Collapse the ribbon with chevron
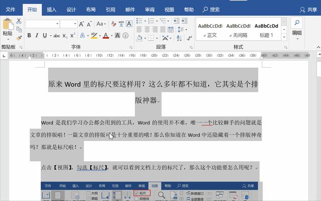The width and height of the screenshot is (321, 201). [x=318, y=47]
